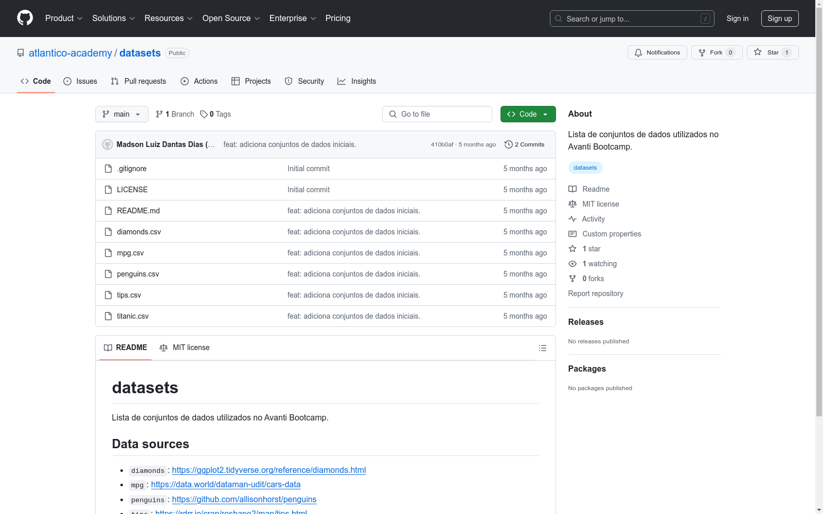Open the tips.csv file
The height and width of the screenshot is (514, 823).
coord(129,295)
